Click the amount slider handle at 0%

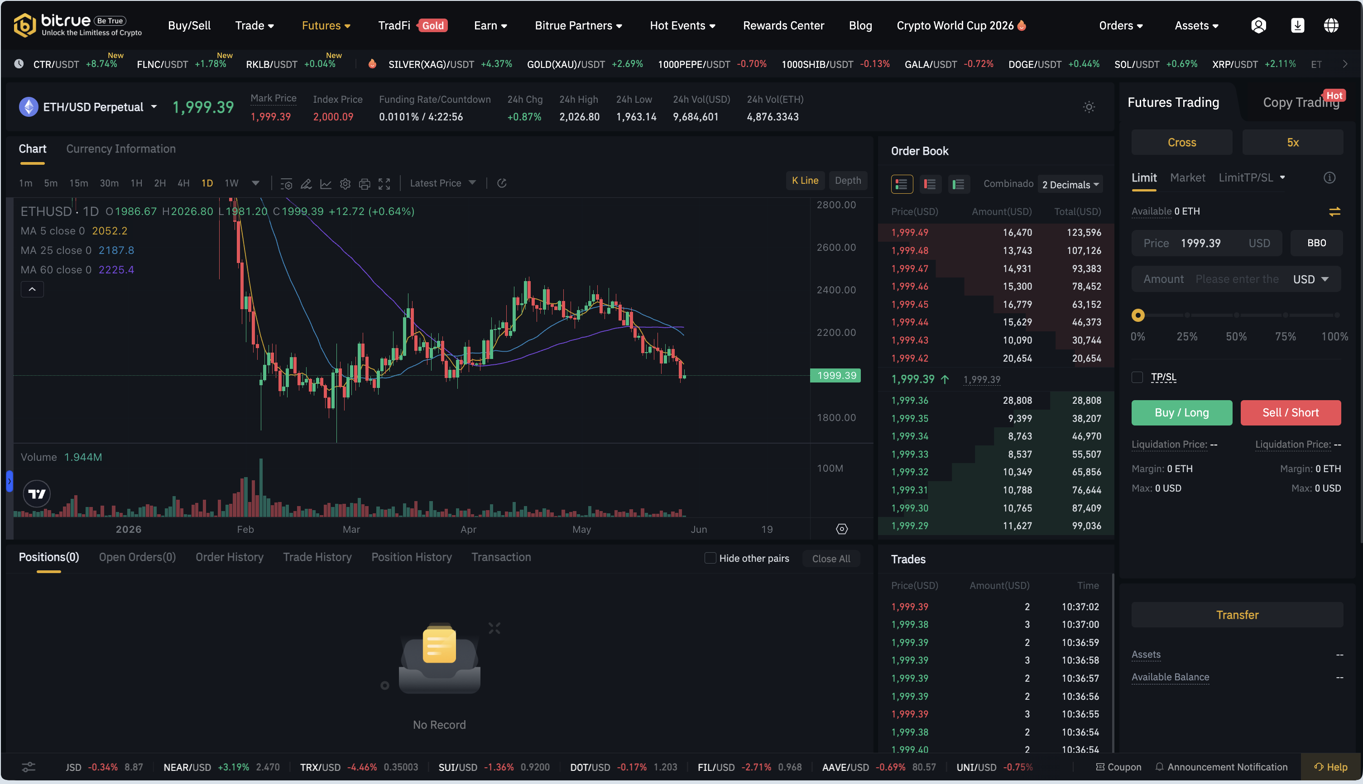[x=1137, y=315]
